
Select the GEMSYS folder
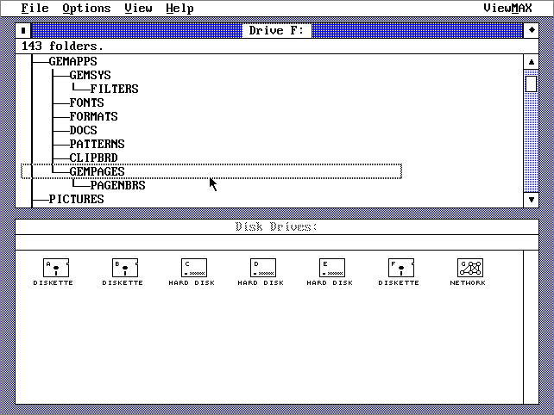pyautogui.click(x=90, y=75)
